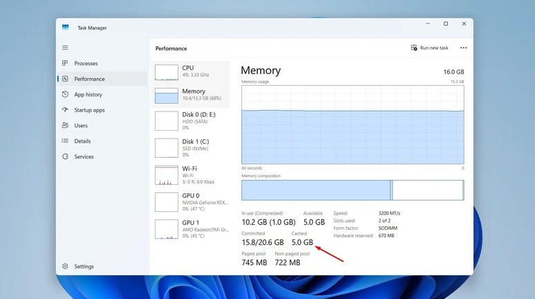The width and height of the screenshot is (535, 299).
Task: Click the Startup apps icon
Action: coord(66,110)
